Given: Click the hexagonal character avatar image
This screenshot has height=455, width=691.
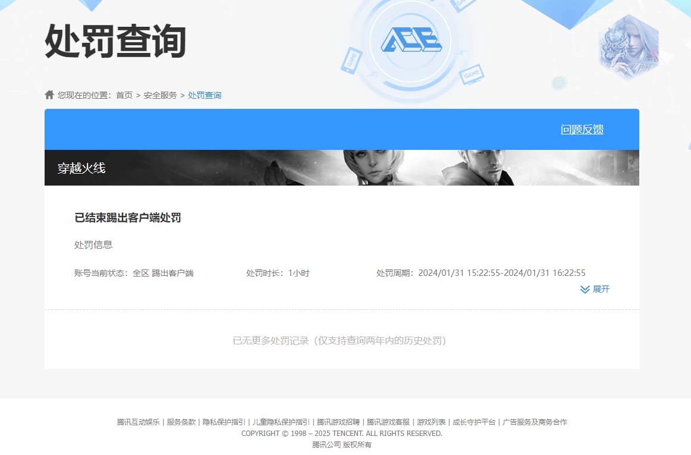Looking at the screenshot, I should (628, 48).
